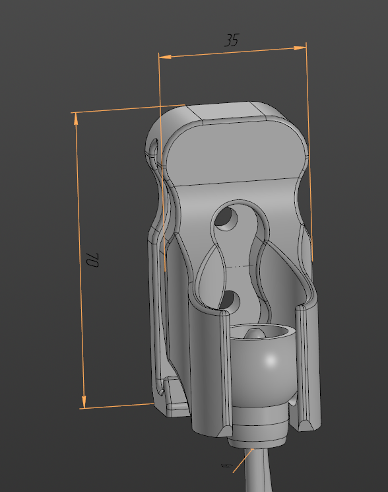The width and height of the screenshot is (388, 492).
Task: Select the 70 height dimension text
Action: click(x=92, y=260)
